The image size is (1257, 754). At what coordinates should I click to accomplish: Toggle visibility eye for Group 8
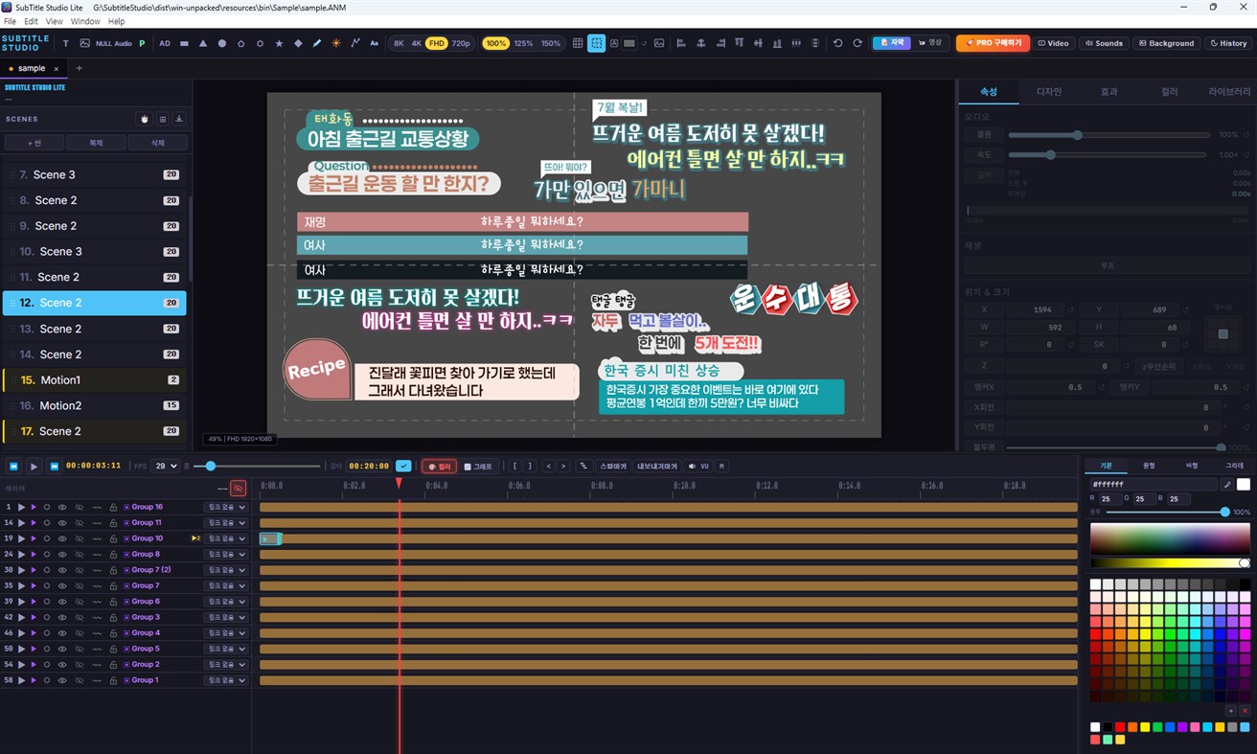tap(61, 555)
